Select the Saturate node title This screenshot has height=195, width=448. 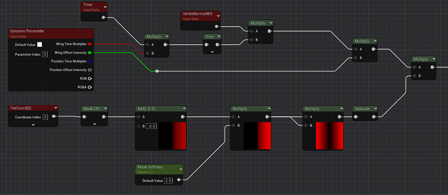(362, 109)
